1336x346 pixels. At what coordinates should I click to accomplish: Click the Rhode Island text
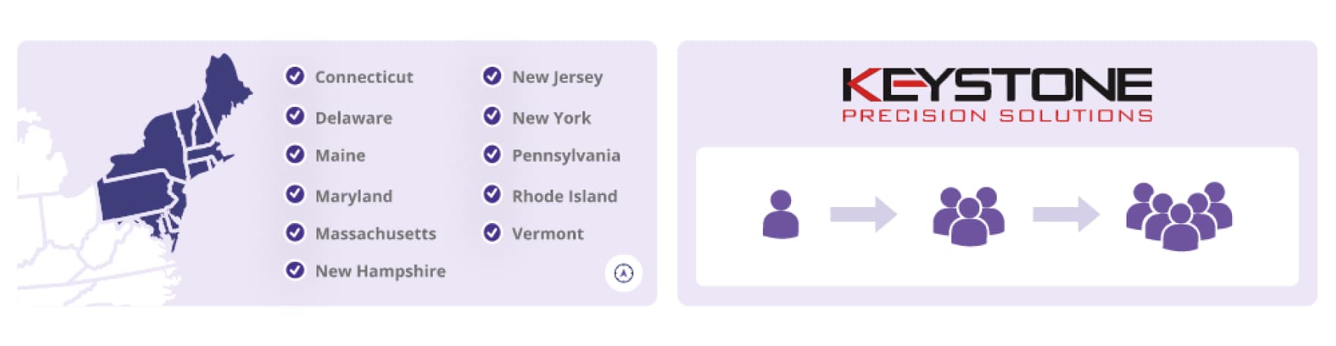coord(565,196)
